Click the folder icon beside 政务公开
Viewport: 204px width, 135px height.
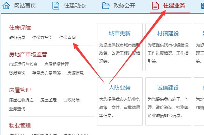click(106, 6)
